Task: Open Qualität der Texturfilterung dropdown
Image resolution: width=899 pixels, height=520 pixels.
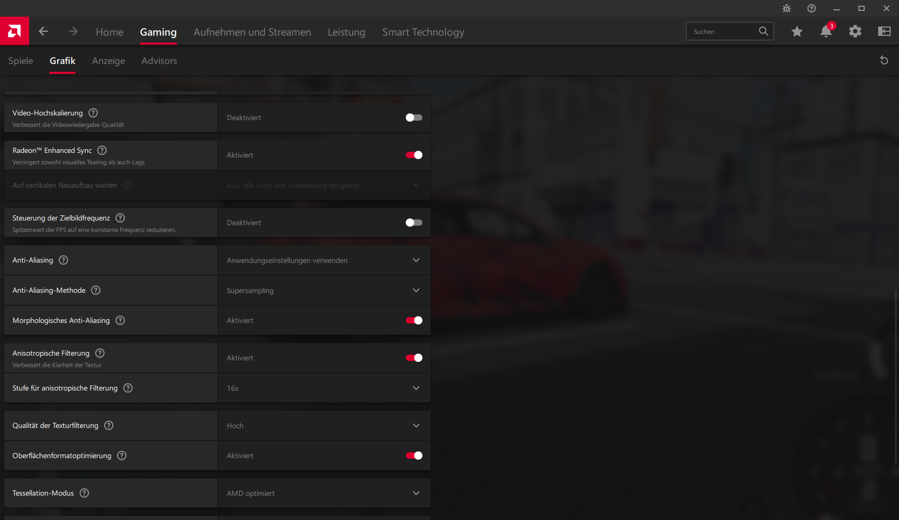Action: coord(324,425)
